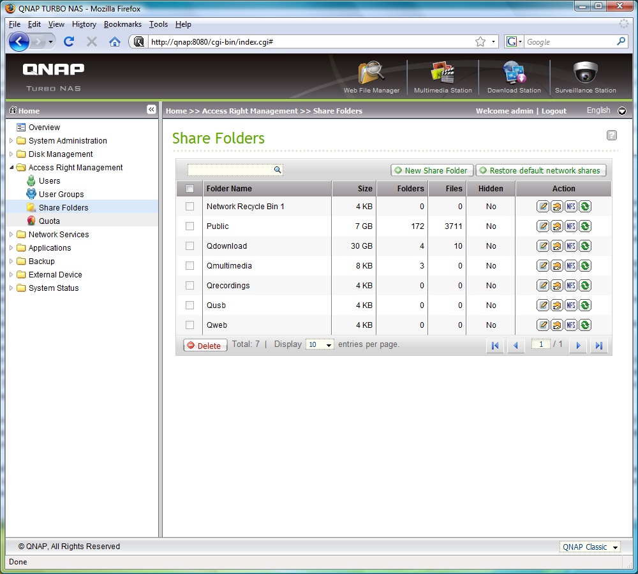
Task: Click access control icon for Qdownload
Action: (x=556, y=246)
